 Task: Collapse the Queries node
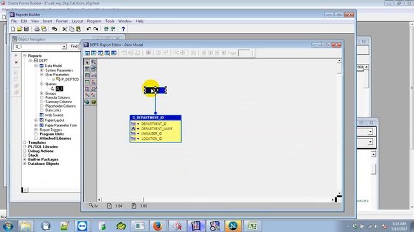tap(41, 84)
